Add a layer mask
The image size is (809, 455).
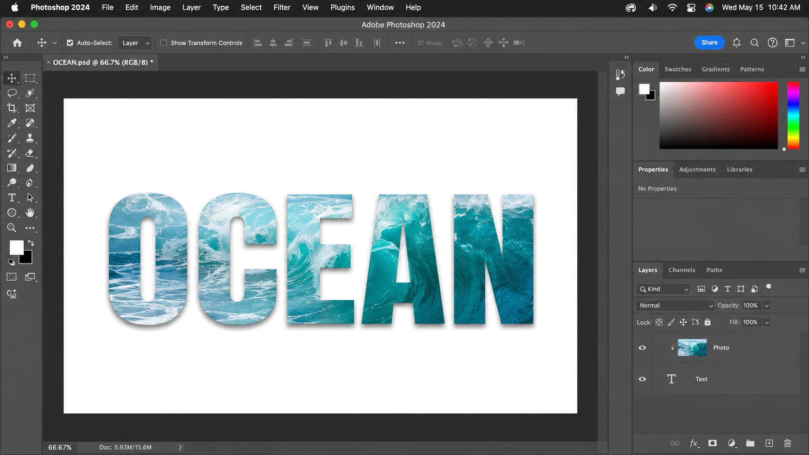(x=712, y=443)
